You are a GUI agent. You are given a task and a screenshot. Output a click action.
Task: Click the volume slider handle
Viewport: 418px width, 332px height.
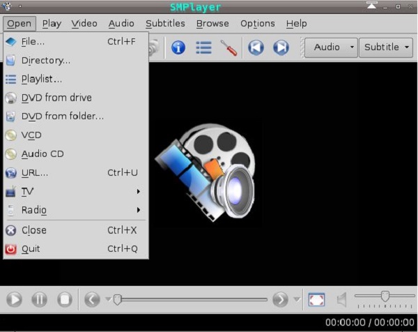(x=385, y=296)
